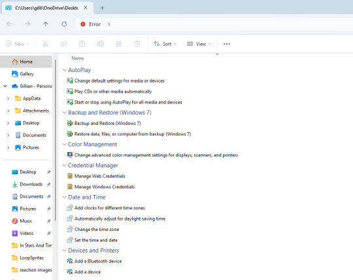The height and width of the screenshot is (280, 353).
Task: Refresh the current folder view
Action: 64,24
